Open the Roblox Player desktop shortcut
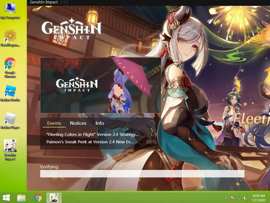The height and width of the screenshot is (203, 270). coord(10,121)
